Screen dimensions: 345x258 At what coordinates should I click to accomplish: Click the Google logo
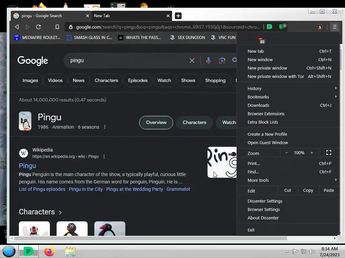coord(33,61)
